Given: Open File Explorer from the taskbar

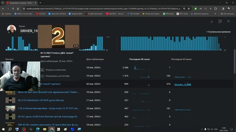Looking at the screenshot, I should click(x=45, y=129).
